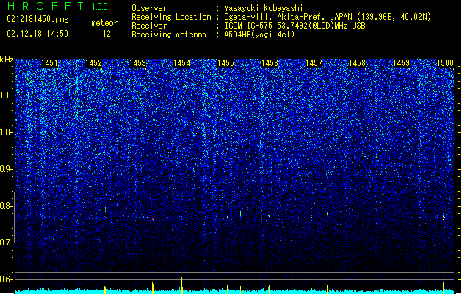Select the A504HB(yagi 4el) antenna text
The width and height of the screenshot is (462, 294).
click(259, 35)
